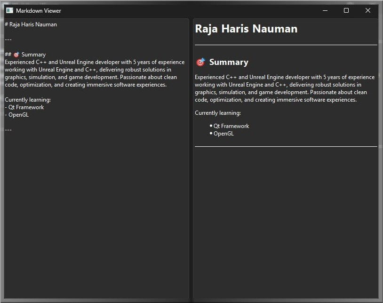Click the Markdown Viewer app icon in title bar
This screenshot has width=383, height=303.
click(x=9, y=10)
